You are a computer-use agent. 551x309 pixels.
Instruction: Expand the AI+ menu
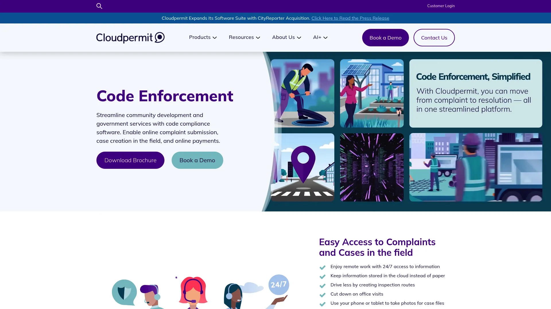click(320, 37)
